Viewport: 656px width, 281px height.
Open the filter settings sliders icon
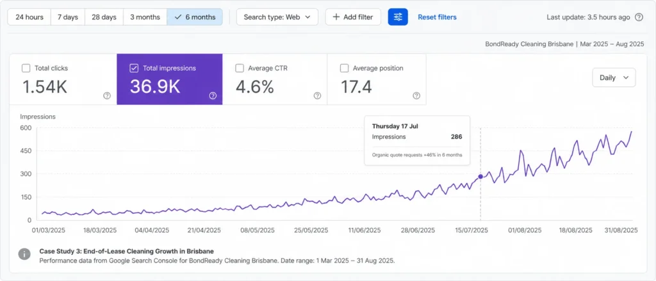(397, 17)
